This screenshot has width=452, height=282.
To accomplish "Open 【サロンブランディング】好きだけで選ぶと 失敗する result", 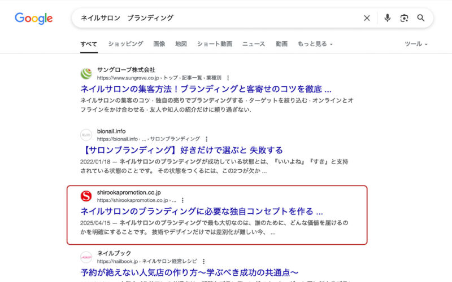I will coord(182,150).
